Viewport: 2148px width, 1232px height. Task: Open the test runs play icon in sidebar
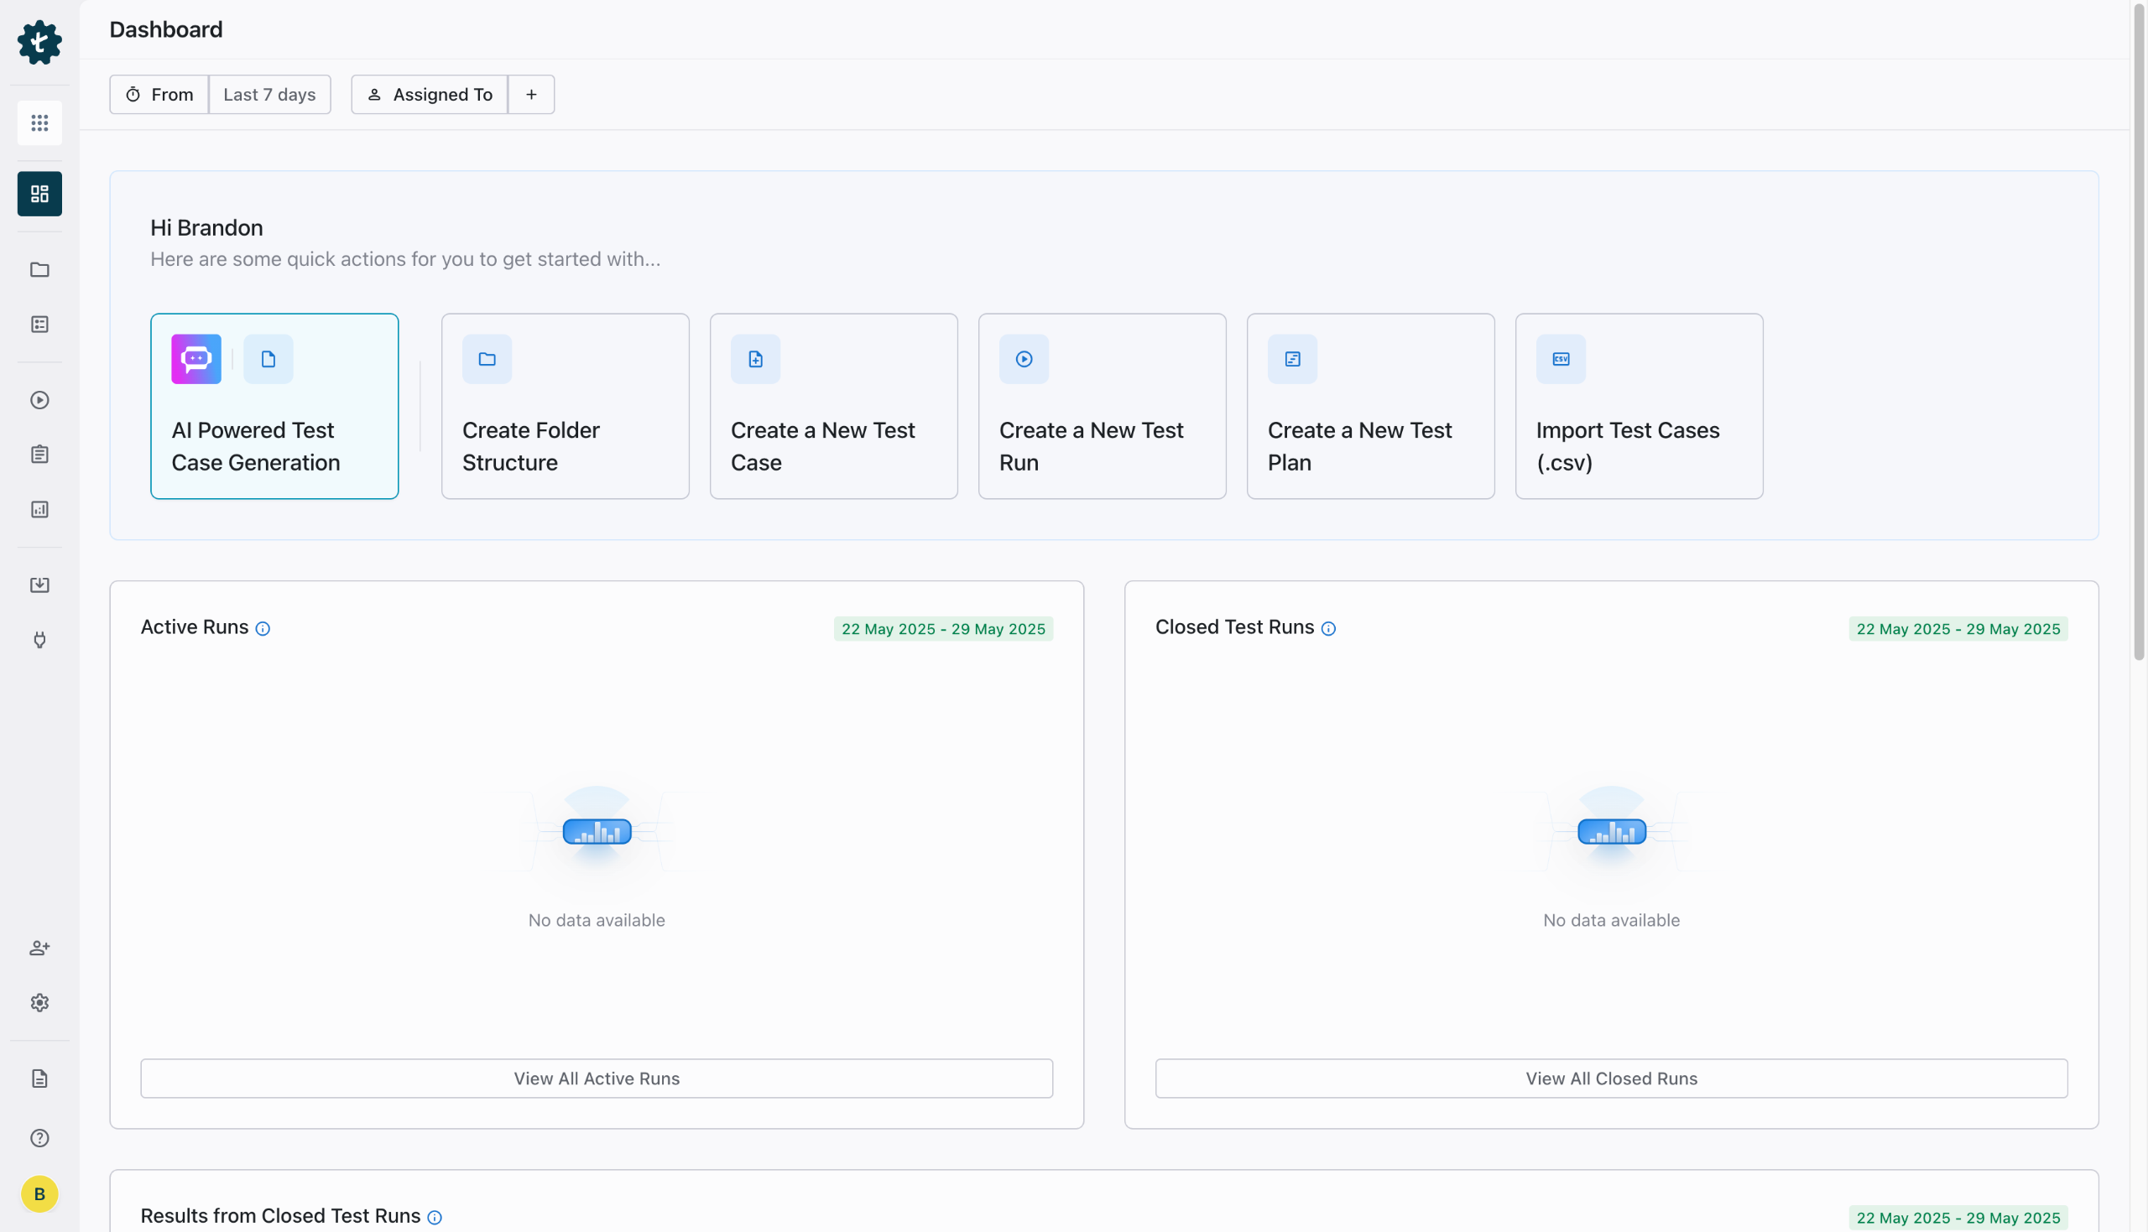pos(39,400)
